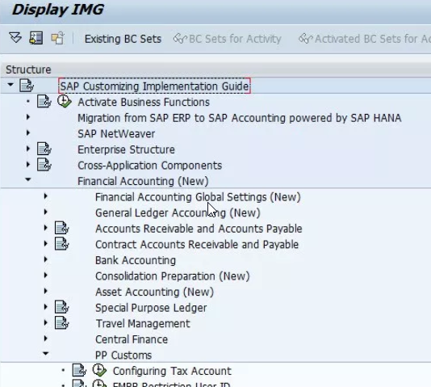Select Activate Business Functions entry
Viewport: 431px width, 387px height.
tap(144, 103)
